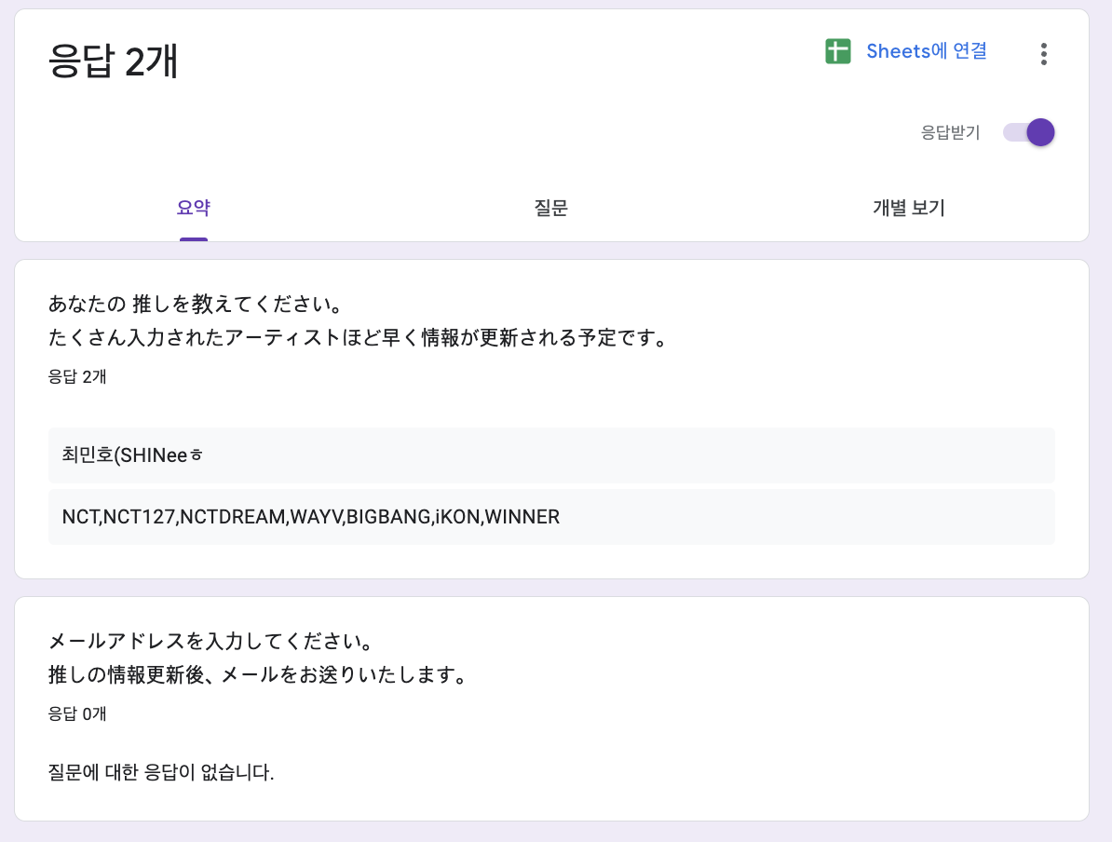
Task: Select the 최민호(SHINee response row
Action: tap(551, 455)
